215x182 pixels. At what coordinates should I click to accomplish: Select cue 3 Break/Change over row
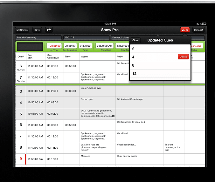click(x=110, y=91)
